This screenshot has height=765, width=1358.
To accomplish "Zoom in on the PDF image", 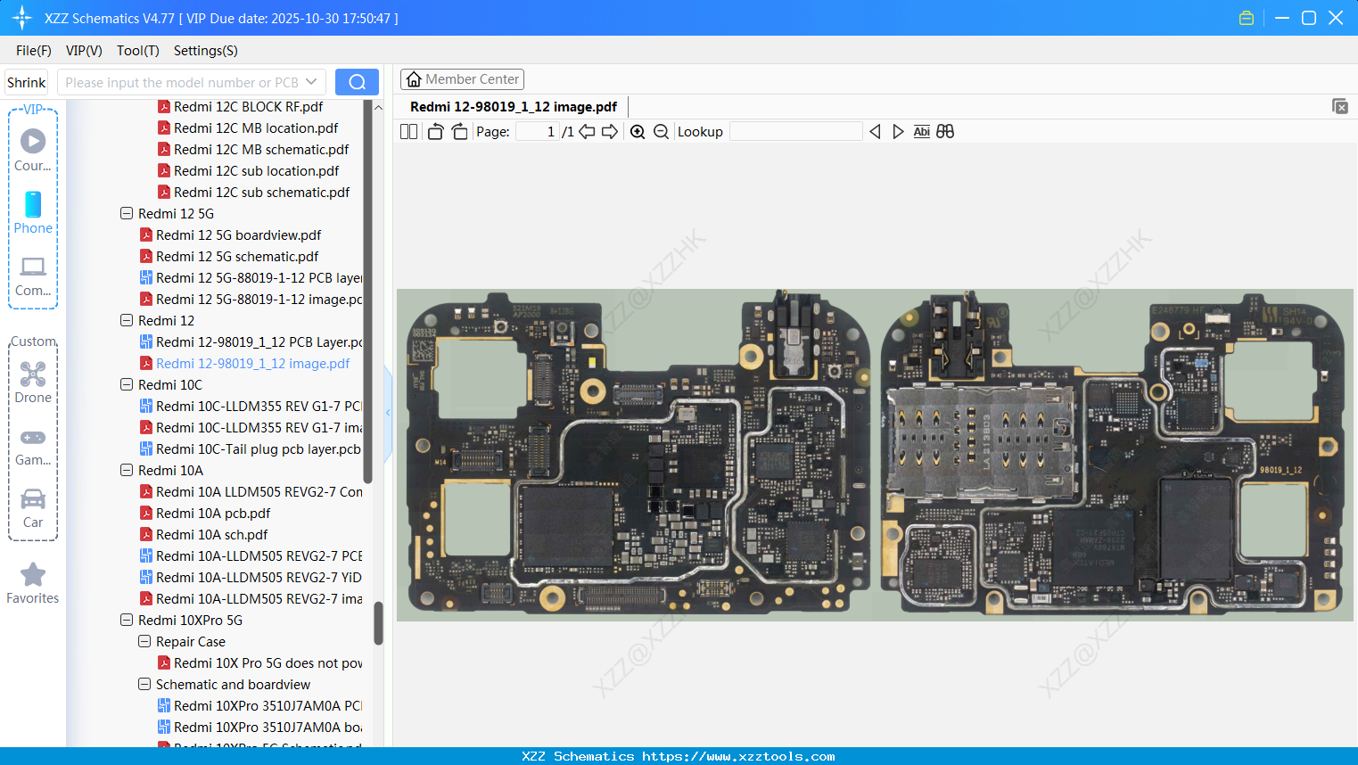I will click(x=638, y=131).
